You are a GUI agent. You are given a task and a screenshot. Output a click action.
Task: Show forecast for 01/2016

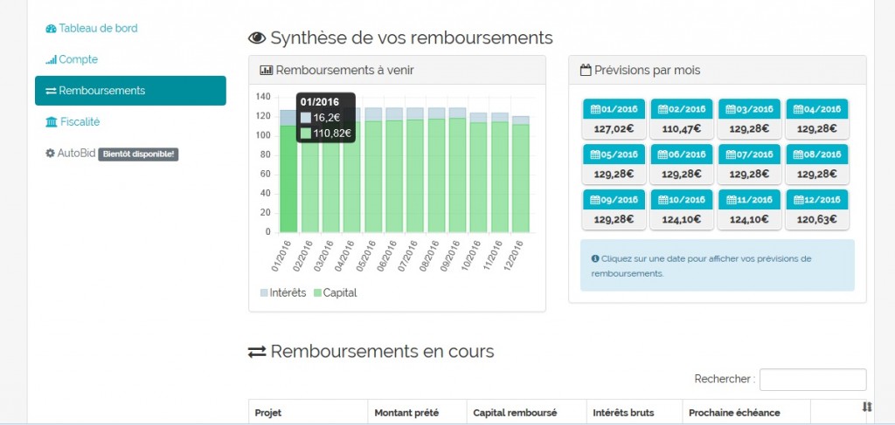614,119
